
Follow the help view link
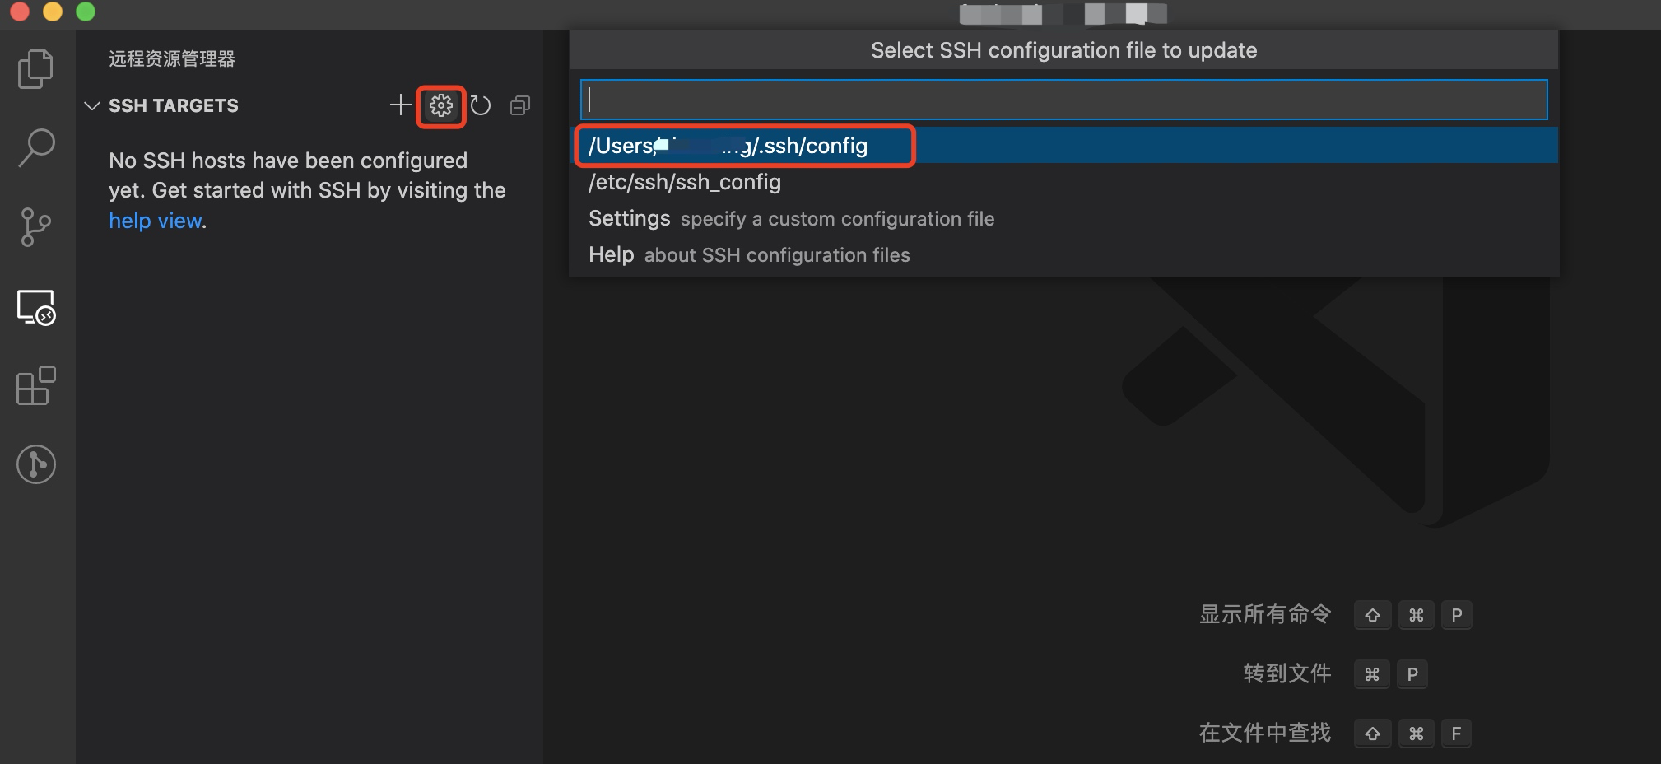click(x=156, y=221)
